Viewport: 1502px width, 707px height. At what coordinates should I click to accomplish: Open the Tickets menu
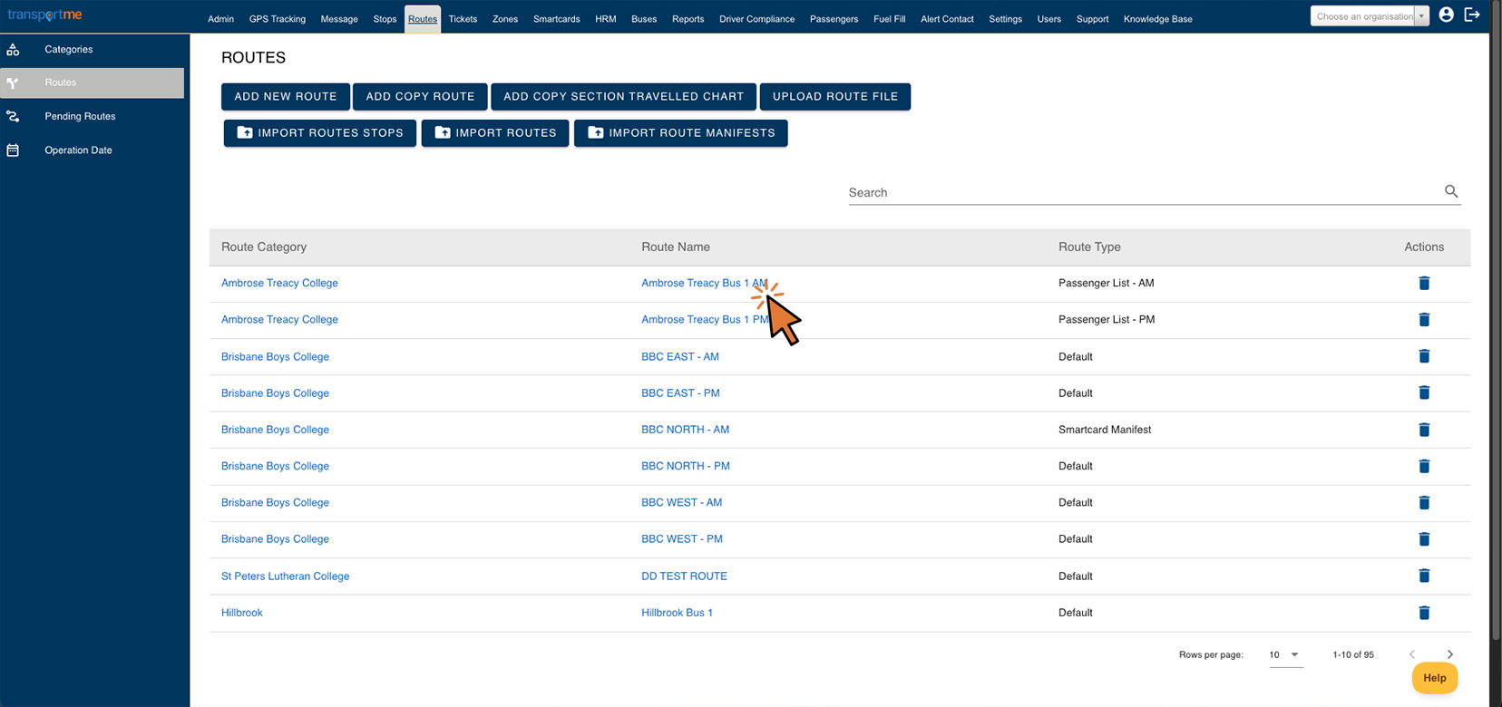click(463, 19)
